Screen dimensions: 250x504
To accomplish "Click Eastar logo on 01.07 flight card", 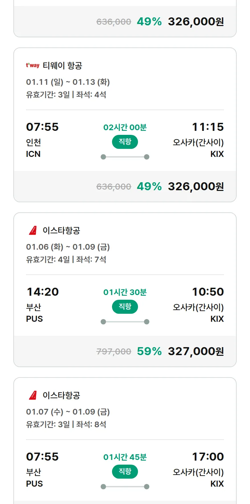I will [33, 395].
